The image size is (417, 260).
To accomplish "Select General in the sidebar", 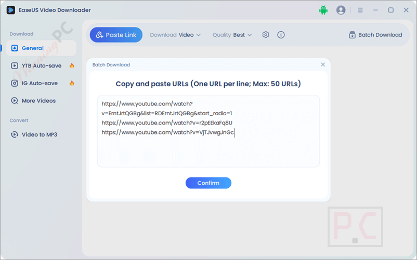I will 41,48.
